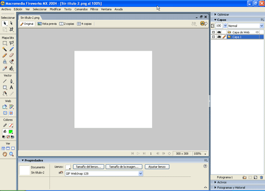Screen dimensions: 265x191
Task: Click Tamaño del lienzo button
Action: (89, 167)
